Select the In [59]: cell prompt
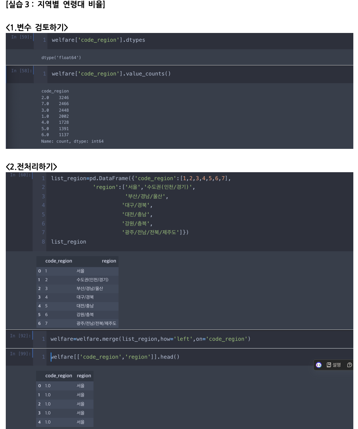Viewport: 358px width, 429px height. click(21, 37)
